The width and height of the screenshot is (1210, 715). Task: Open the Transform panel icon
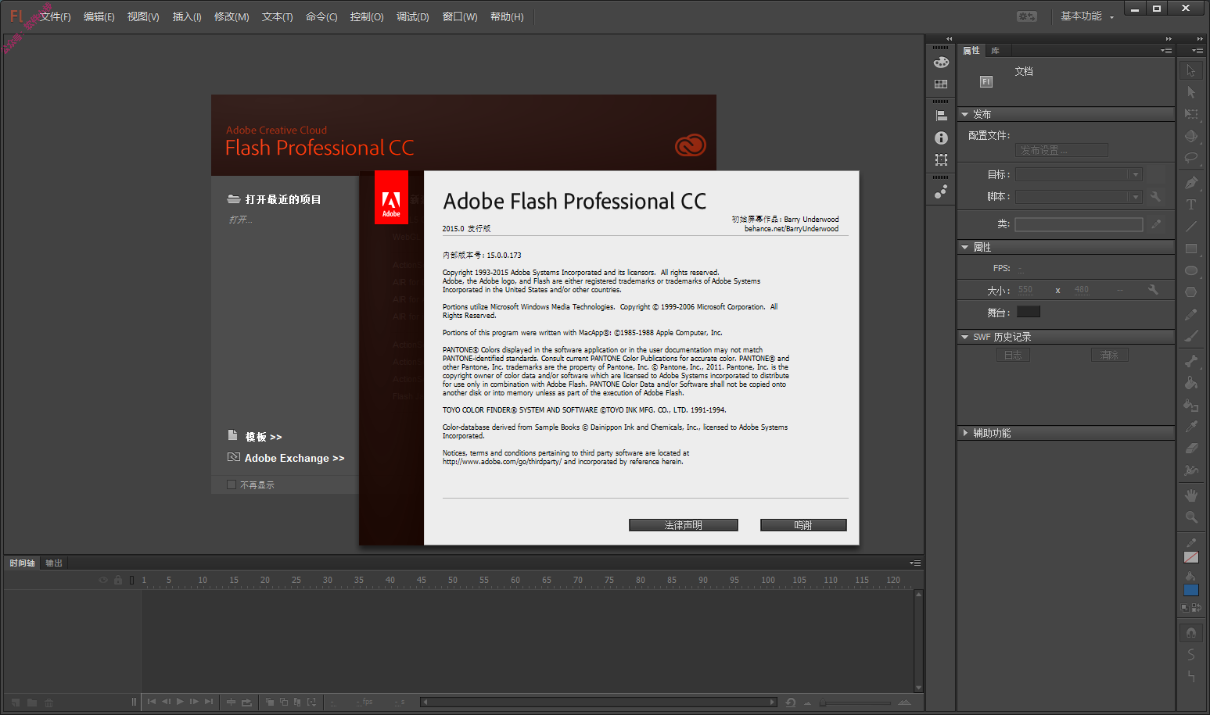(x=941, y=159)
